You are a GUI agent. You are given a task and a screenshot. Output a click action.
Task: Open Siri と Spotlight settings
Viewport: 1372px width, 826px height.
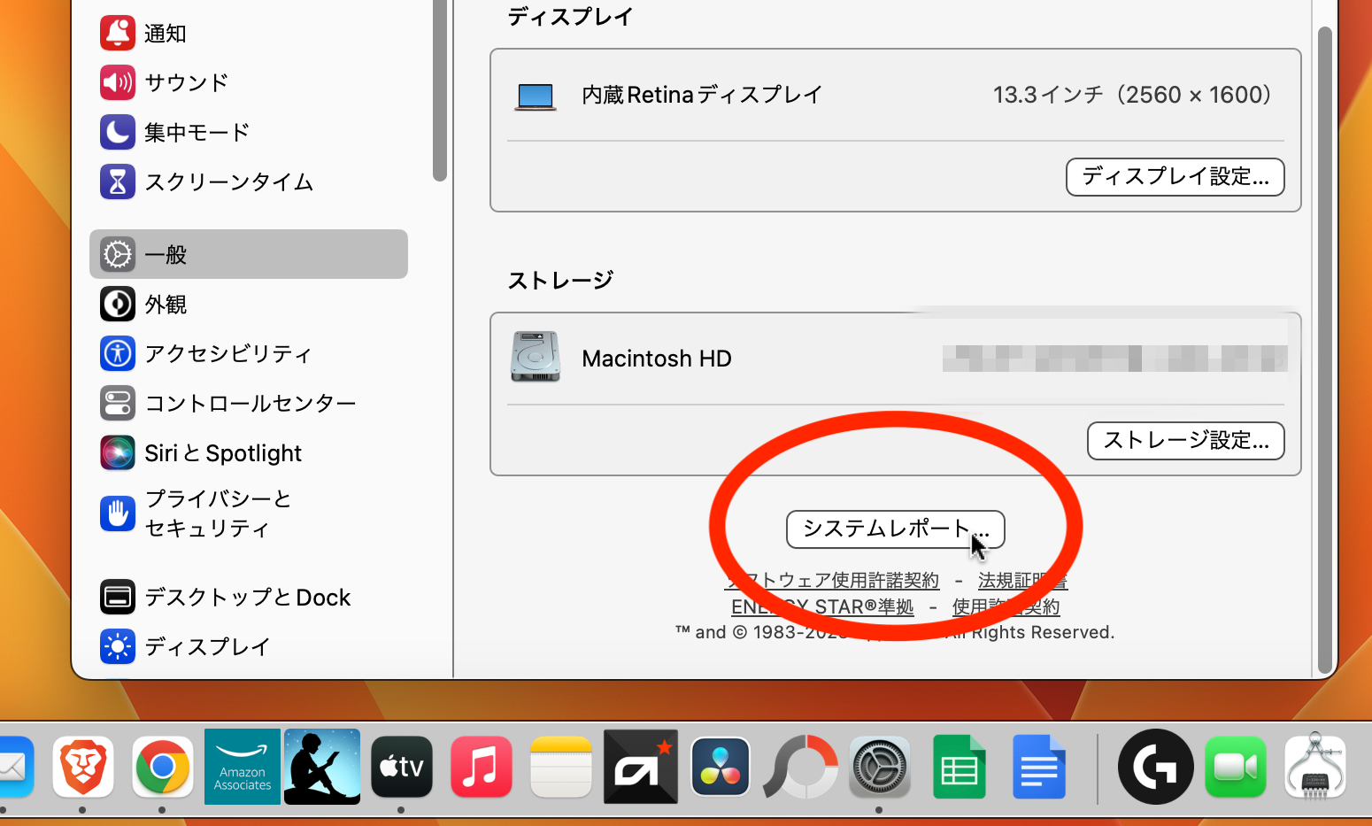coord(222,453)
